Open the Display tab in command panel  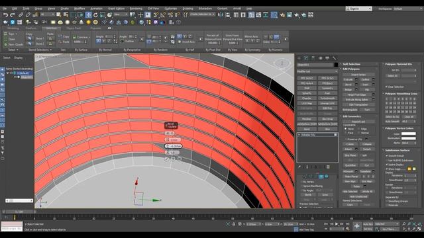tap(327, 58)
